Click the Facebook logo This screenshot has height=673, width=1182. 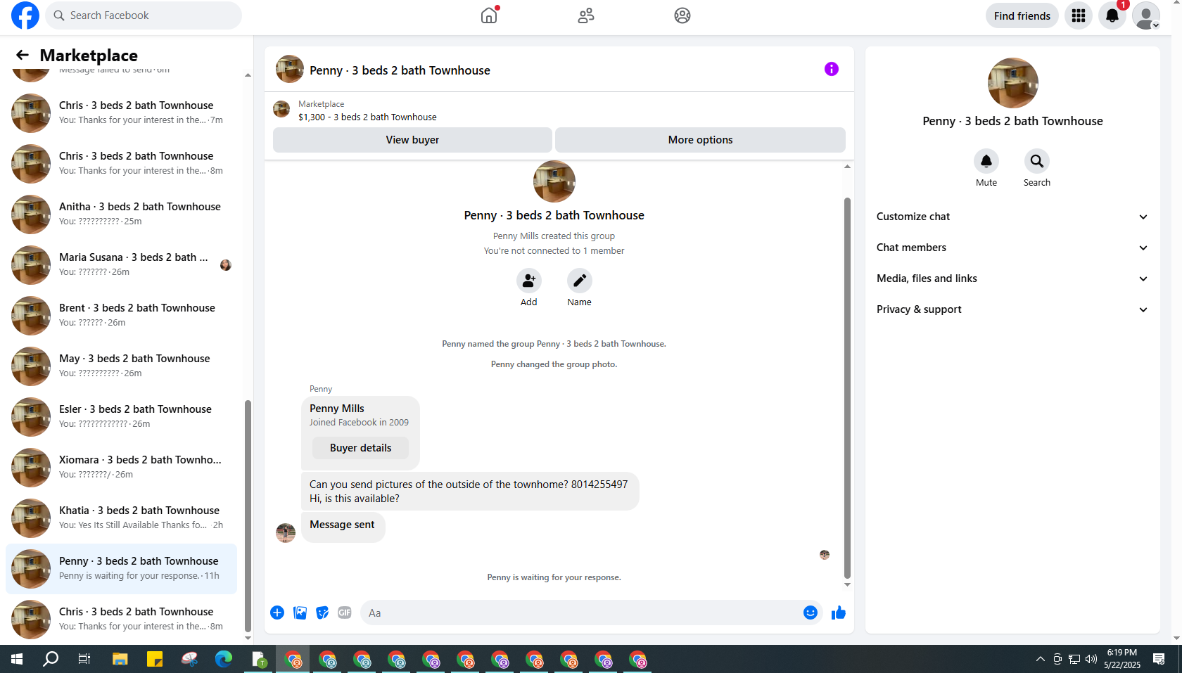(25, 15)
